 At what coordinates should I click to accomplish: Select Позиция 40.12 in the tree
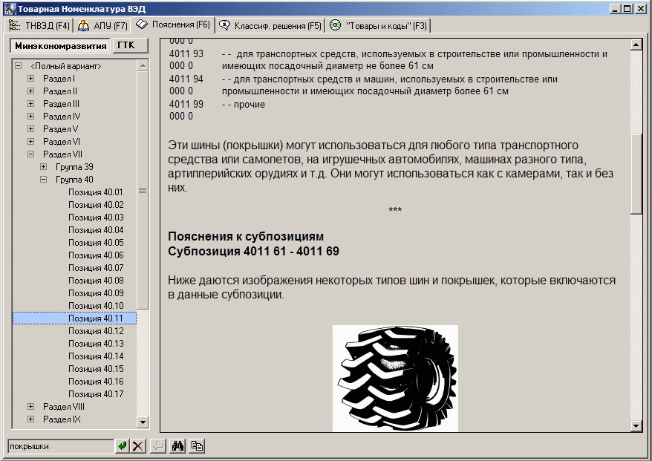[96, 331]
